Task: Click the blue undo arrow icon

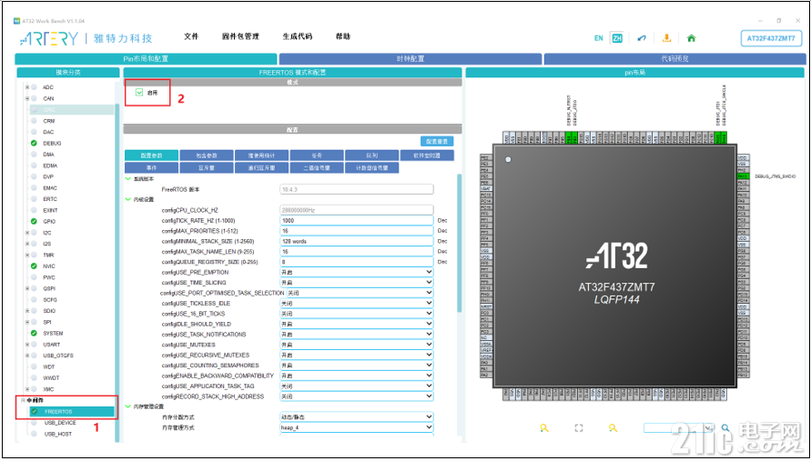Action: [642, 38]
